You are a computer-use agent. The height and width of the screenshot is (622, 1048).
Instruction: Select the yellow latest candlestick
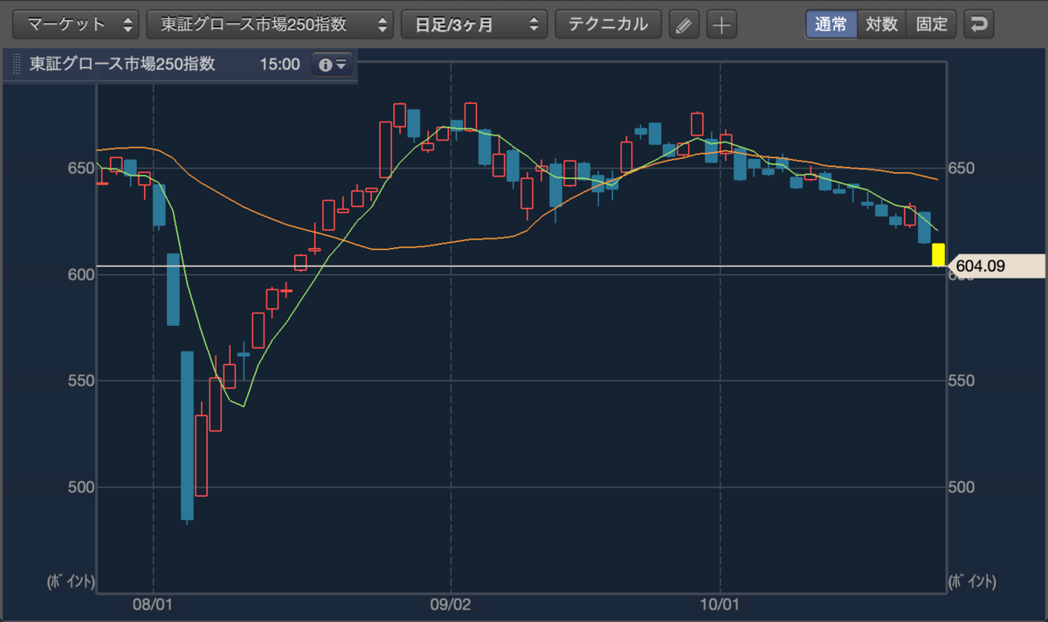[938, 254]
